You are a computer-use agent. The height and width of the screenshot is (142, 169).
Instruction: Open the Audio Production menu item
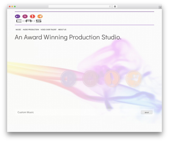coord(31,30)
